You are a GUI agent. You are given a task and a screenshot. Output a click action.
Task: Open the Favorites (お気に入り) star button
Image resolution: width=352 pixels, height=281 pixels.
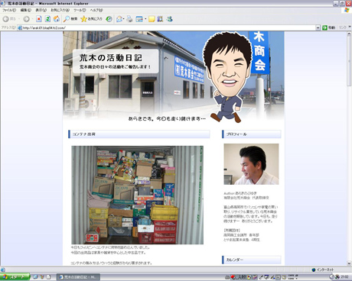click(91, 19)
